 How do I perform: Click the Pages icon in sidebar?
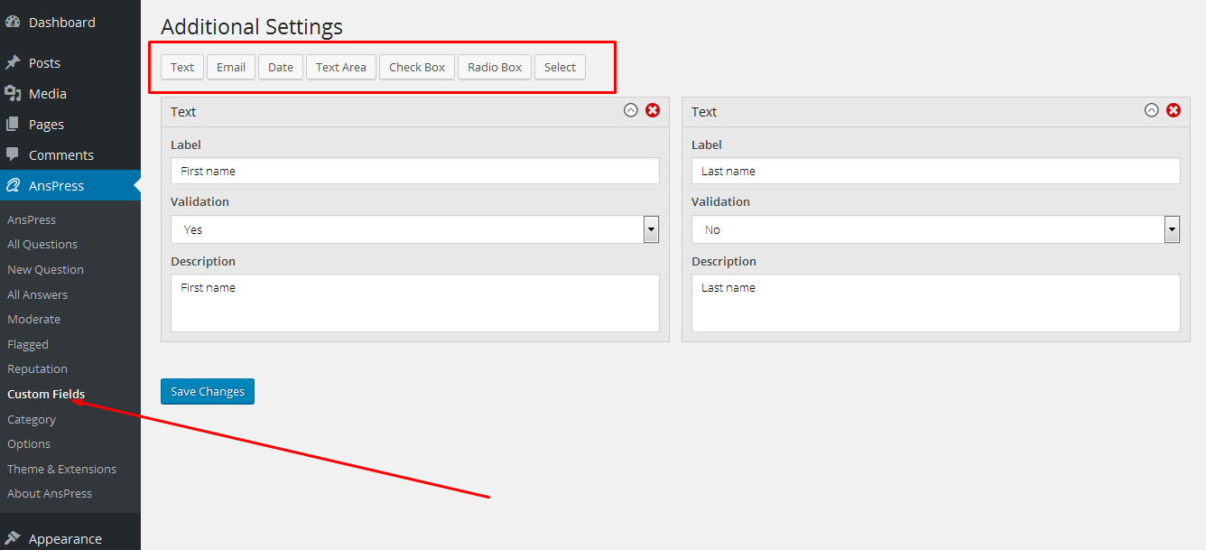click(x=13, y=125)
